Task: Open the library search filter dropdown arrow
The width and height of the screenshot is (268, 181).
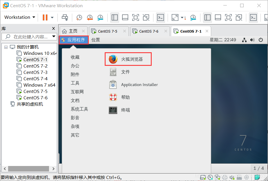Action: pyautogui.click(x=54, y=36)
